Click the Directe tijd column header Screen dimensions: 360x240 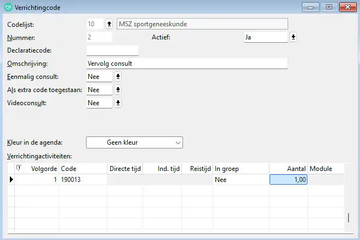click(125, 169)
